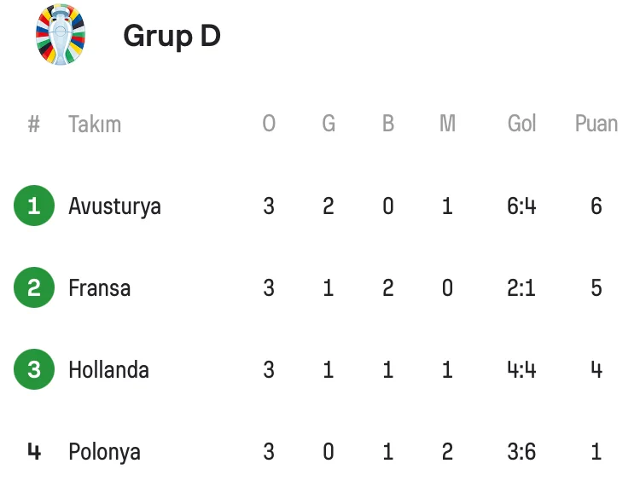
Task: Click the G wins column header
Action: [329, 125]
